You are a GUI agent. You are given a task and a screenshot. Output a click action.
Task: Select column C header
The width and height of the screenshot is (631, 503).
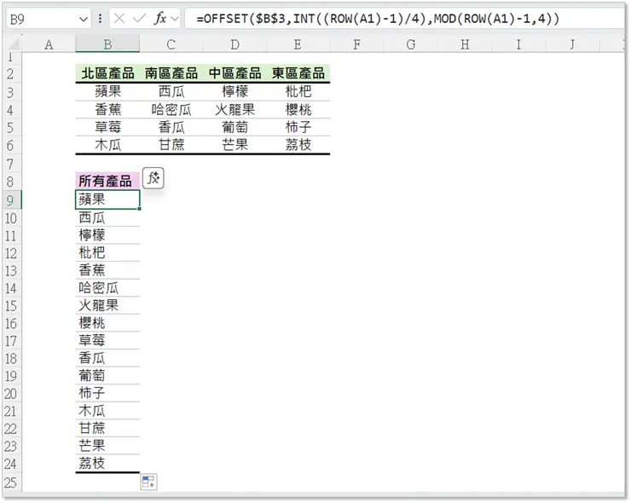[x=171, y=44]
